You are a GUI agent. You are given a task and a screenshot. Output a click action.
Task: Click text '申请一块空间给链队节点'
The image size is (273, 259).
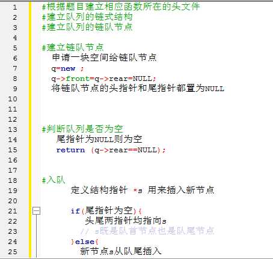click(x=104, y=58)
